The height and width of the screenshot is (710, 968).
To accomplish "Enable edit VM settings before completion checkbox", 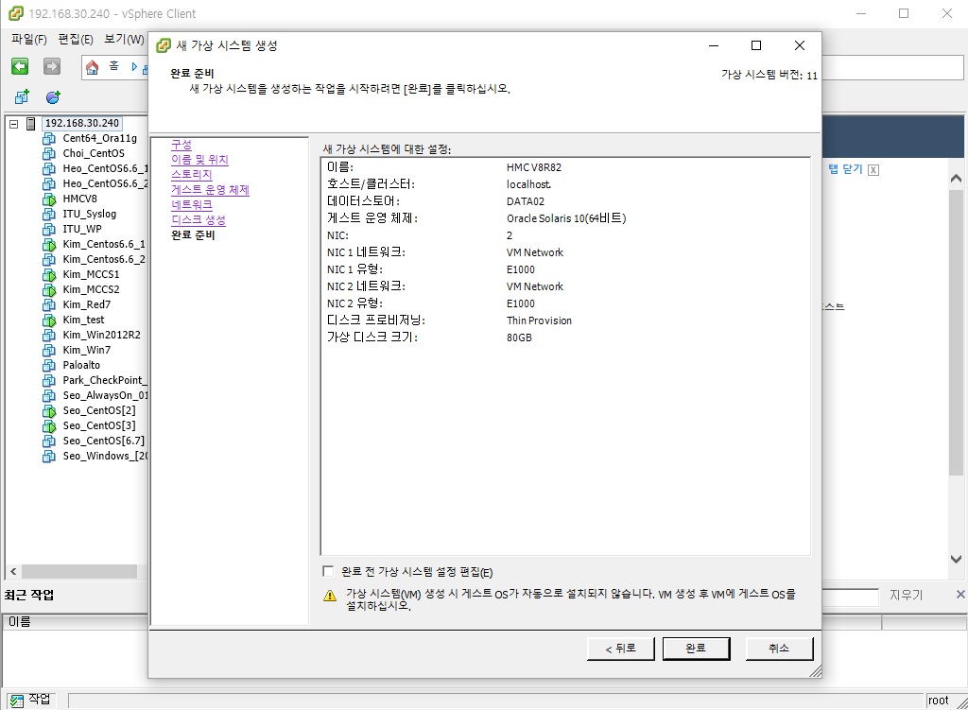I will pyautogui.click(x=328, y=571).
